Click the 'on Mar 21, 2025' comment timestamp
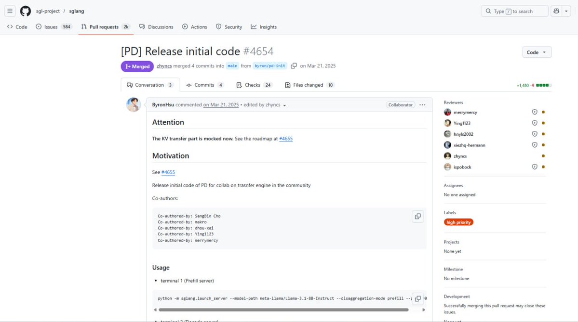The image size is (578, 322). pyautogui.click(x=221, y=105)
